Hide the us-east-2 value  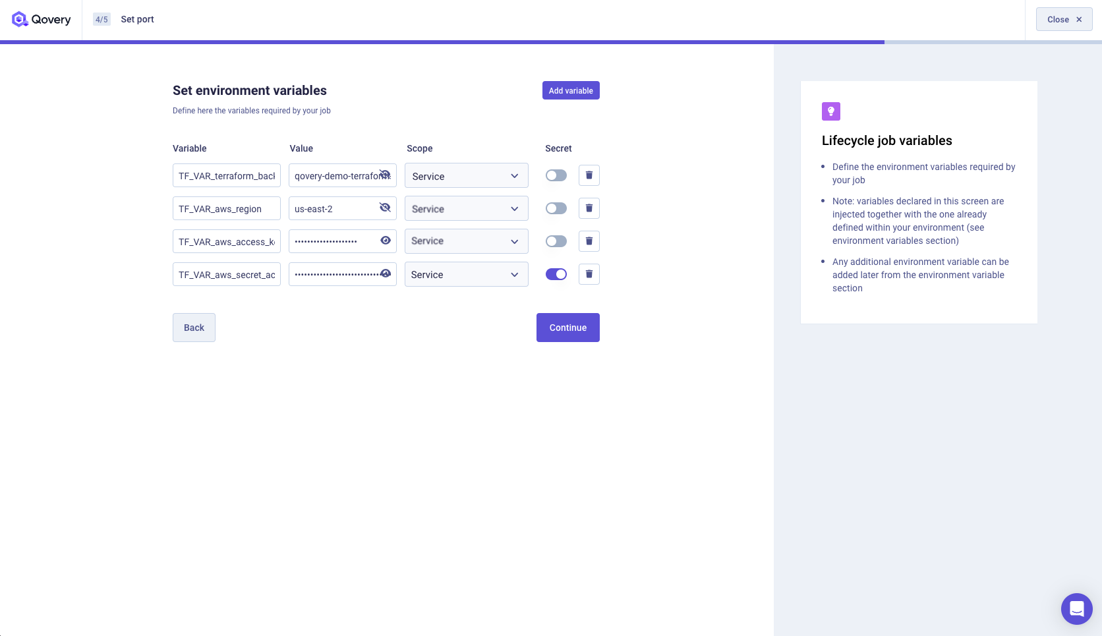point(384,208)
